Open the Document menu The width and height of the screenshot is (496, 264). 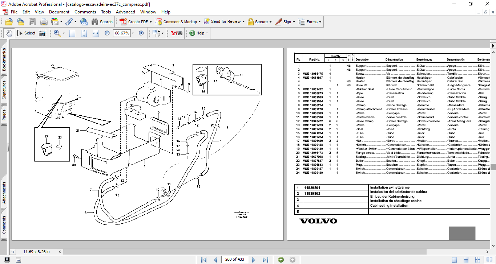(x=59, y=12)
